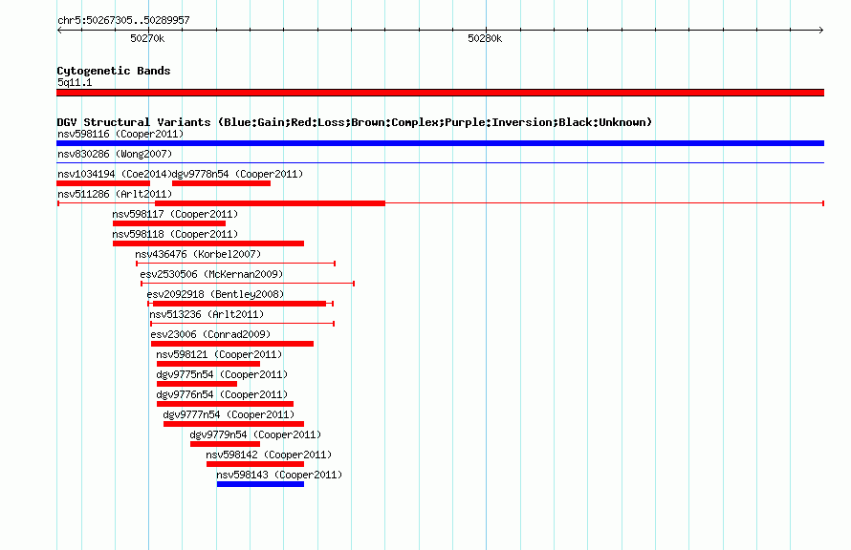Screen dimensions: 851x550
Task: Open the esv2092918 (Bentley2008) label
Action: tap(215, 294)
